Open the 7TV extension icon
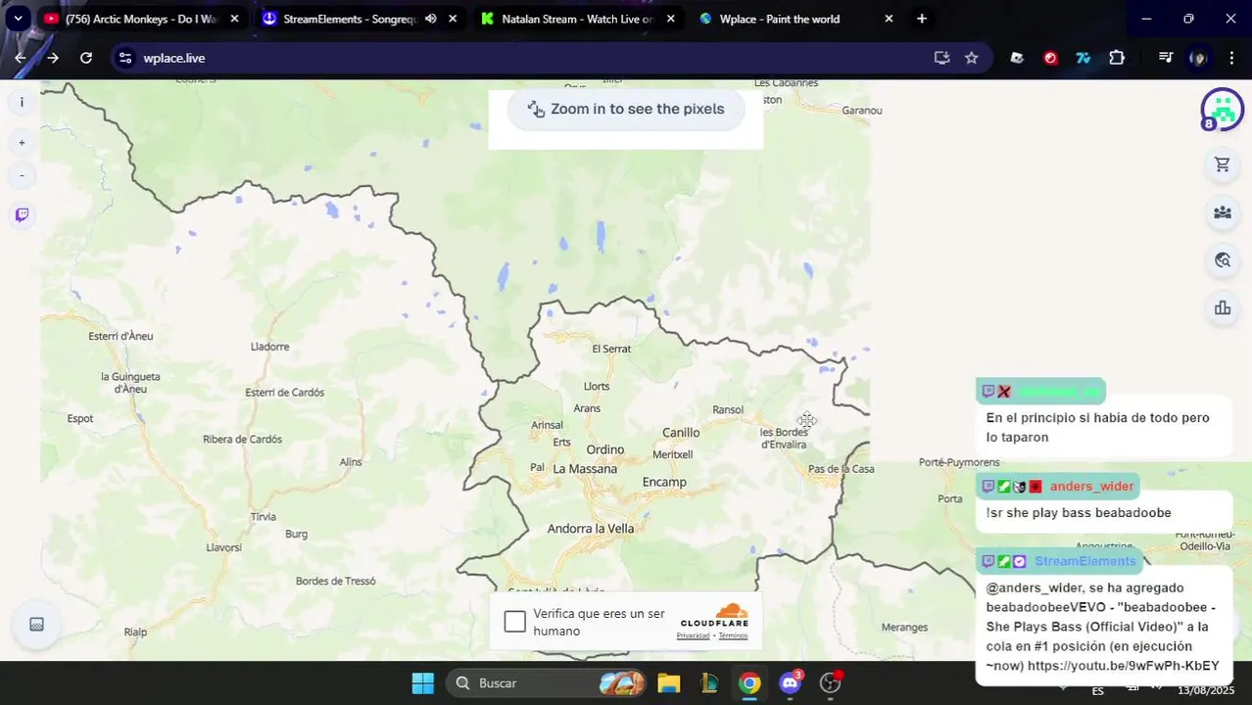The height and width of the screenshot is (705, 1252). [1083, 58]
